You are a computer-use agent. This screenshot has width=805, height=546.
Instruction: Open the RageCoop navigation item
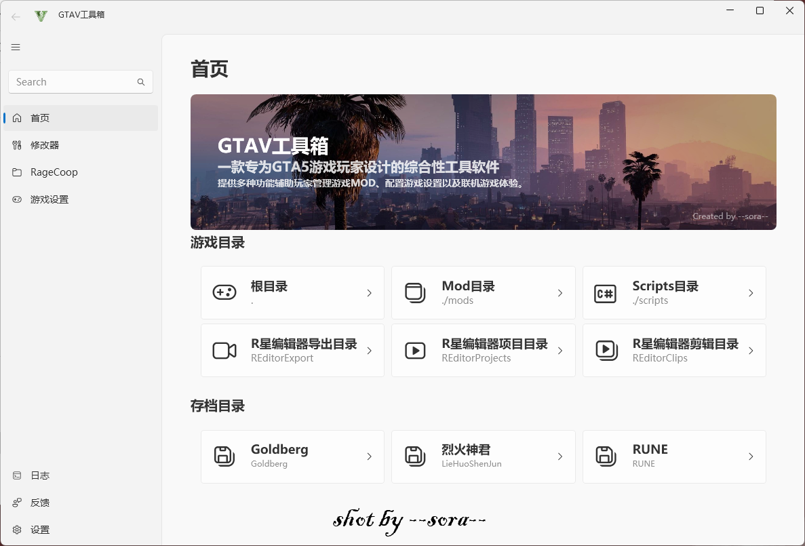click(x=81, y=172)
